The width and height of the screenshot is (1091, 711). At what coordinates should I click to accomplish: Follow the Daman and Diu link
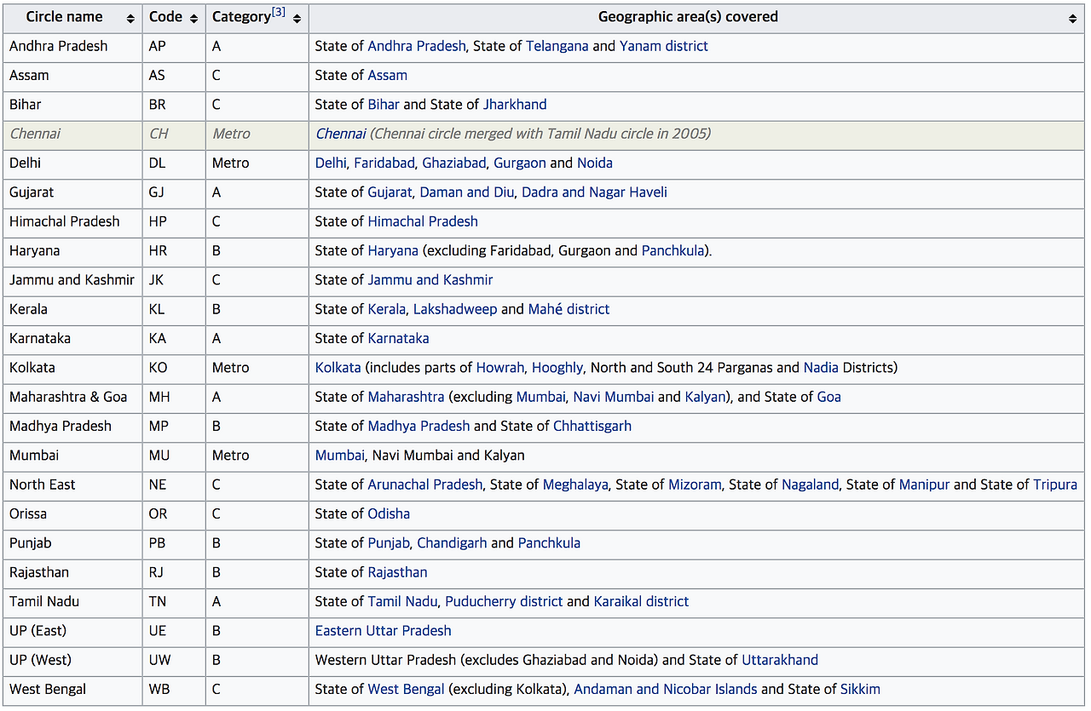coord(467,192)
